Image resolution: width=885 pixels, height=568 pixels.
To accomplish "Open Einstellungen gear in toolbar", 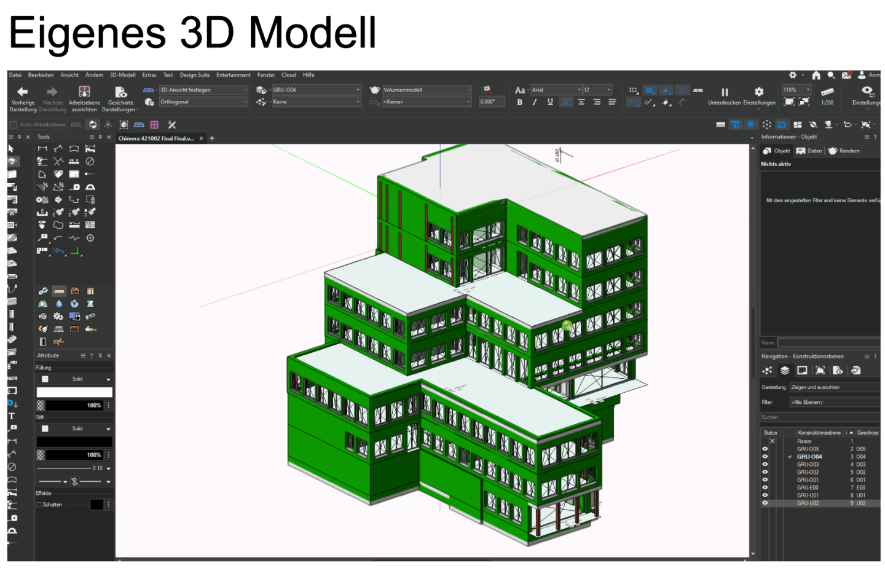I will point(759,92).
